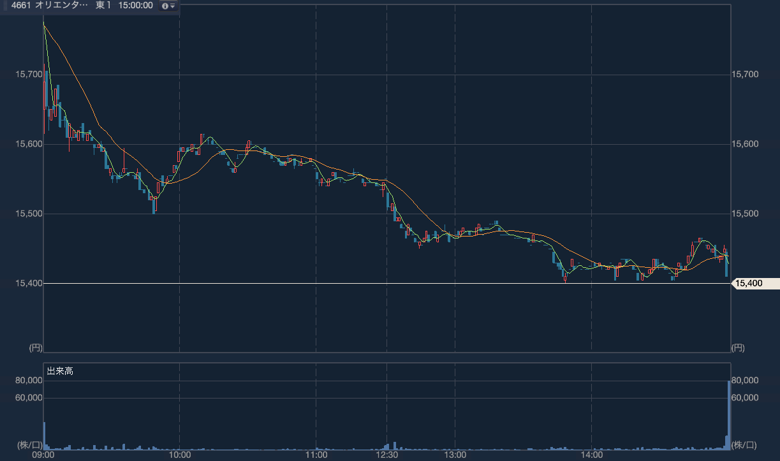This screenshot has width=780, height=461.
Task: Select the 09:00 time axis label
Action: 43,455
